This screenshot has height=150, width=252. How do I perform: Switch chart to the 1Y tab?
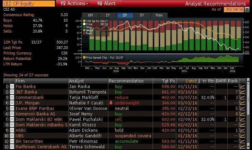pos(108,15)
